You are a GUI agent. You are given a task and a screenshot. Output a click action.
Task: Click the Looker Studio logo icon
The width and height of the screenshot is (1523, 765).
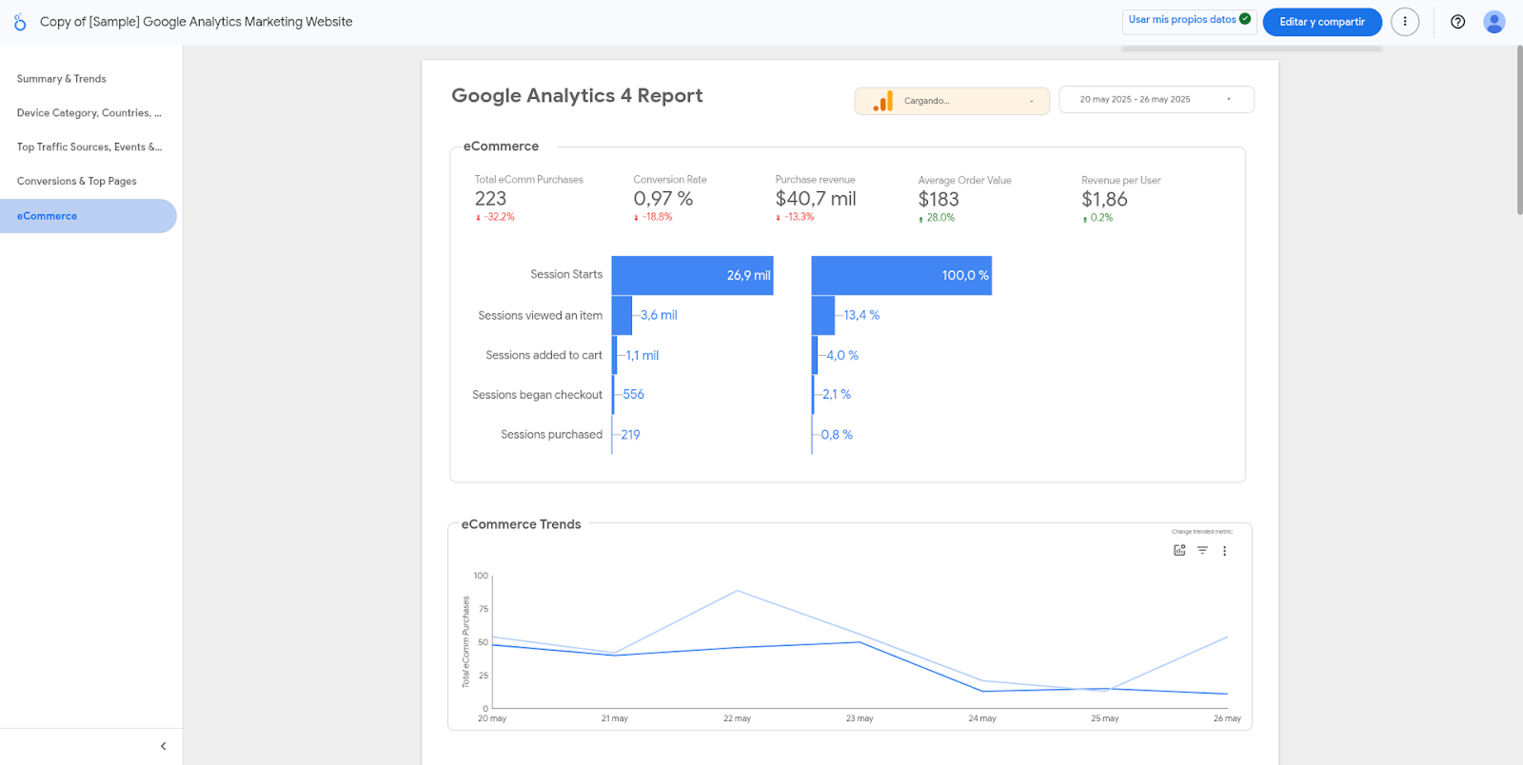pos(20,22)
